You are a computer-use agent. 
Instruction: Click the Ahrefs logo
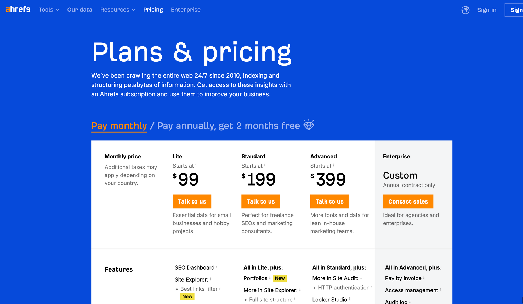18,9
